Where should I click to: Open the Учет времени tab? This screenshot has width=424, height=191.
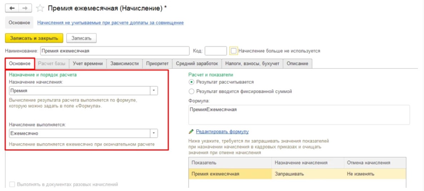point(88,64)
